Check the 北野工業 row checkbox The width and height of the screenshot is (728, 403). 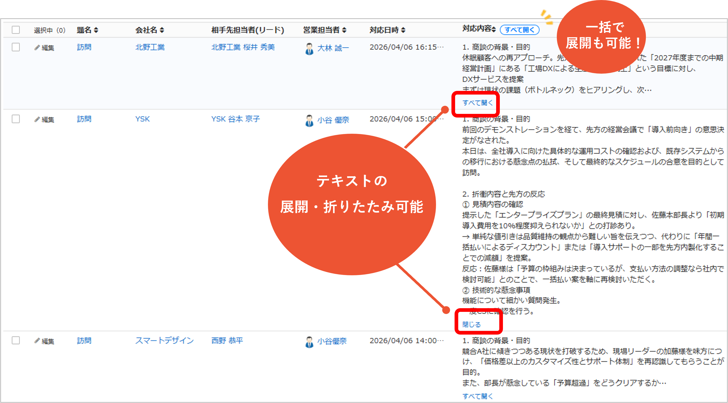(x=16, y=47)
